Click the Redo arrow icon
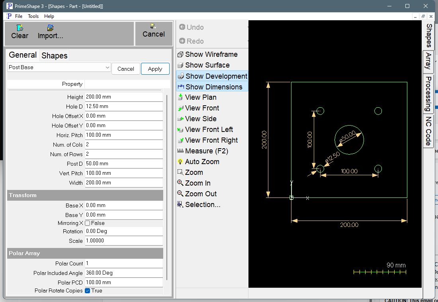The width and height of the screenshot is (438, 302). tap(182, 41)
